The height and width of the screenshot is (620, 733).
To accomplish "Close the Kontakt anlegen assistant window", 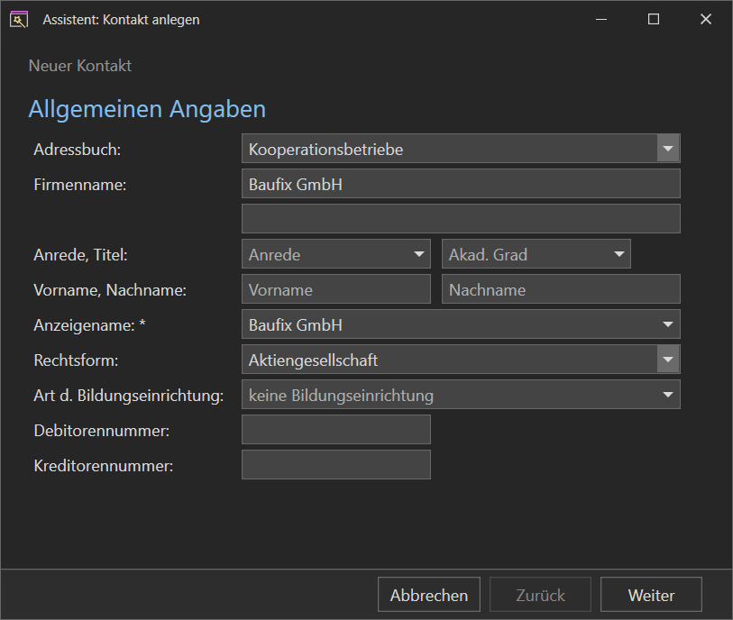I will pos(706,19).
